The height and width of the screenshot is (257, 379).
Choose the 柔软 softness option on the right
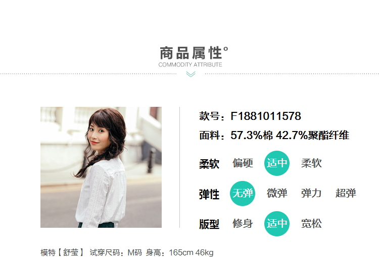pos(311,163)
